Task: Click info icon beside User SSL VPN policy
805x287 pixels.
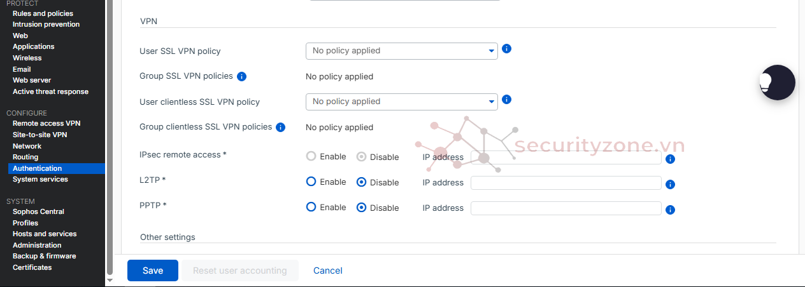Action: [x=507, y=49]
